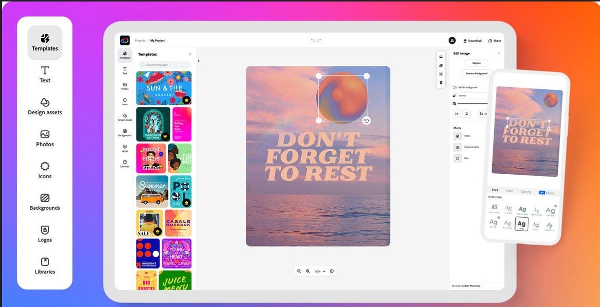Open Logos from the large left sidebar
600x307 pixels.
(x=45, y=234)
